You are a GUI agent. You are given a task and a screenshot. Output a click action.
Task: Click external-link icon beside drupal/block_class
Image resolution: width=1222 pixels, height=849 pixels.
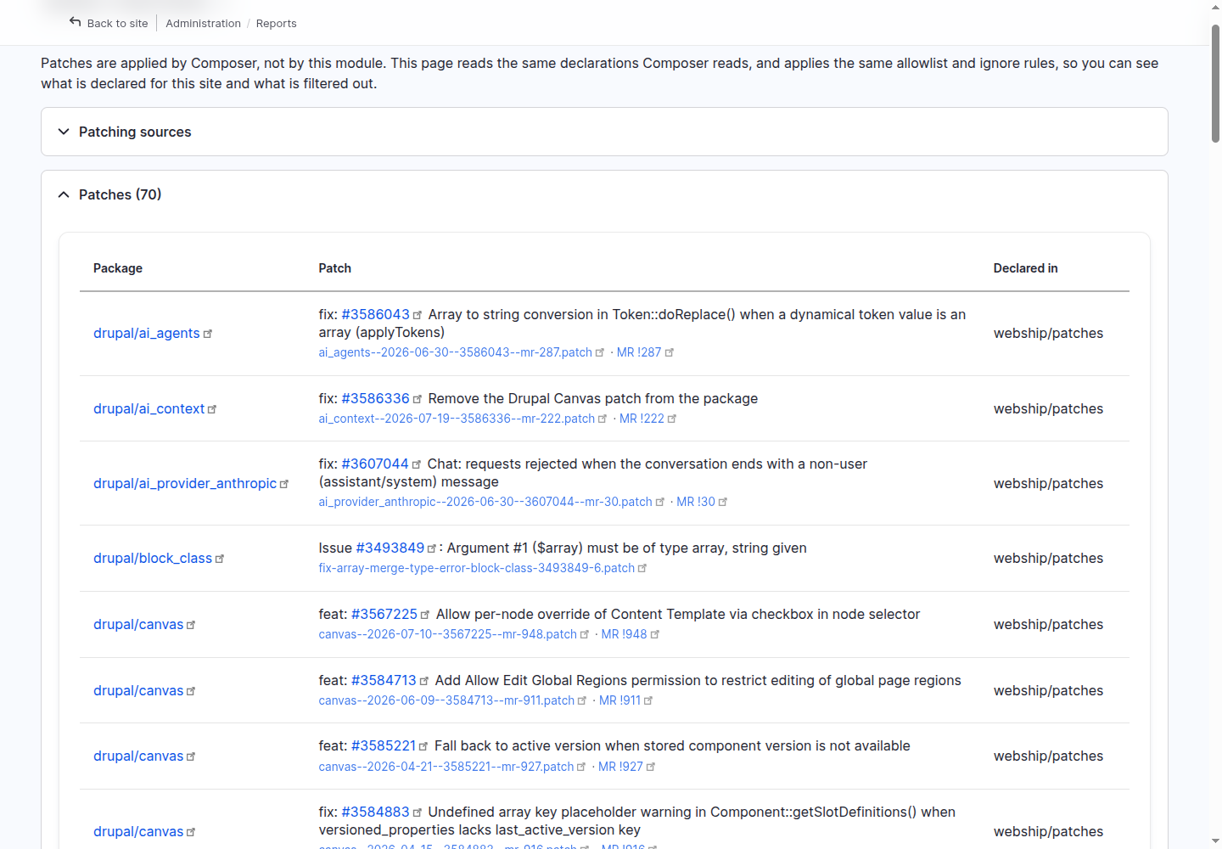click(220, 559)
